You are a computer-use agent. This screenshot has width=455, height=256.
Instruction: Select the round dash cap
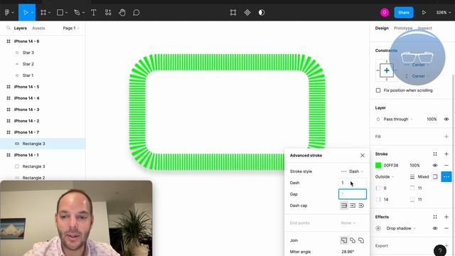tap(361, 206)
